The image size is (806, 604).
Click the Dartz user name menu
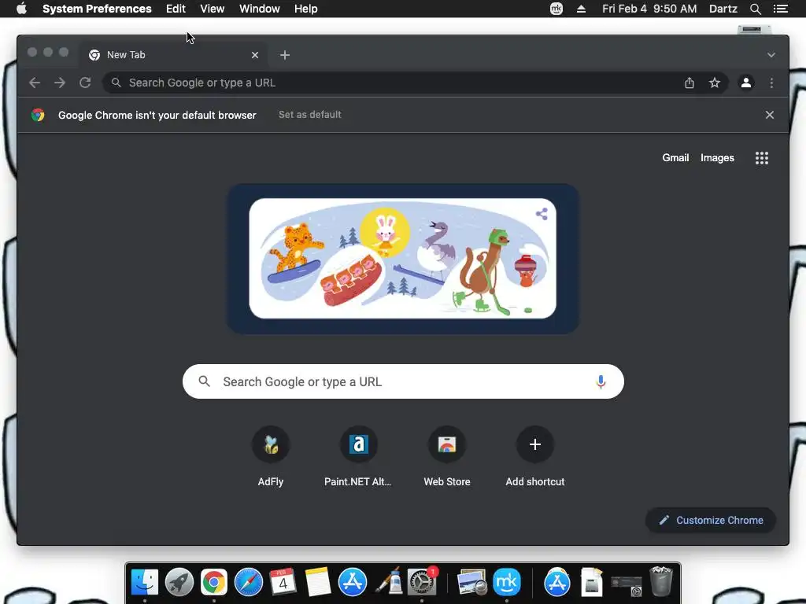723,9
